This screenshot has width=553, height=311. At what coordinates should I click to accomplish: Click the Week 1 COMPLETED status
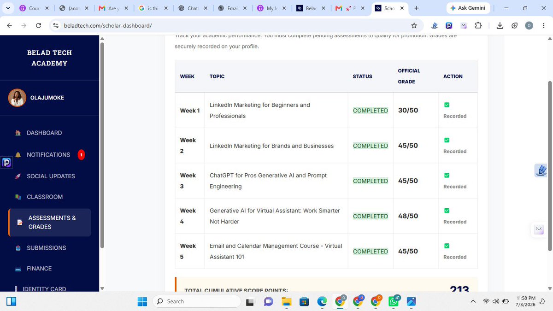pyautogui.click(x=371, y=111)
